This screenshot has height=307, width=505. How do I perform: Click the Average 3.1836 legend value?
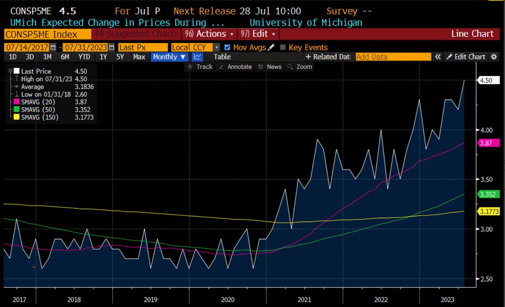pyautogui.click(x=84, y=87)
